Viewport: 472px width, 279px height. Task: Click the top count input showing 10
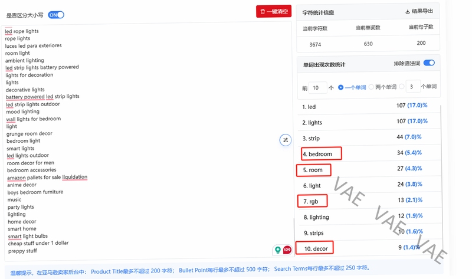(318, 87)
